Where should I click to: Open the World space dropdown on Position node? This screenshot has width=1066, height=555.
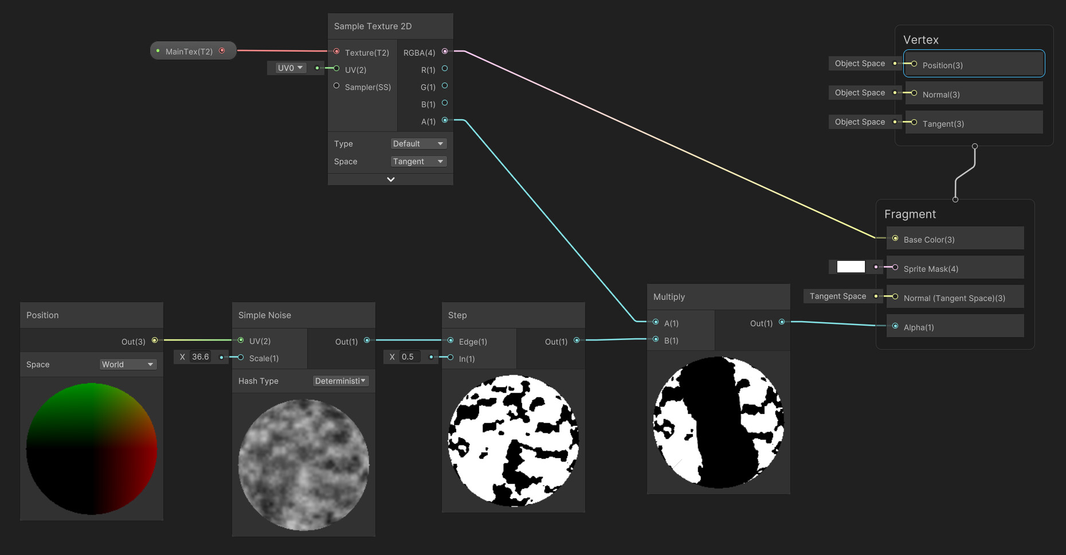[127, 364]
